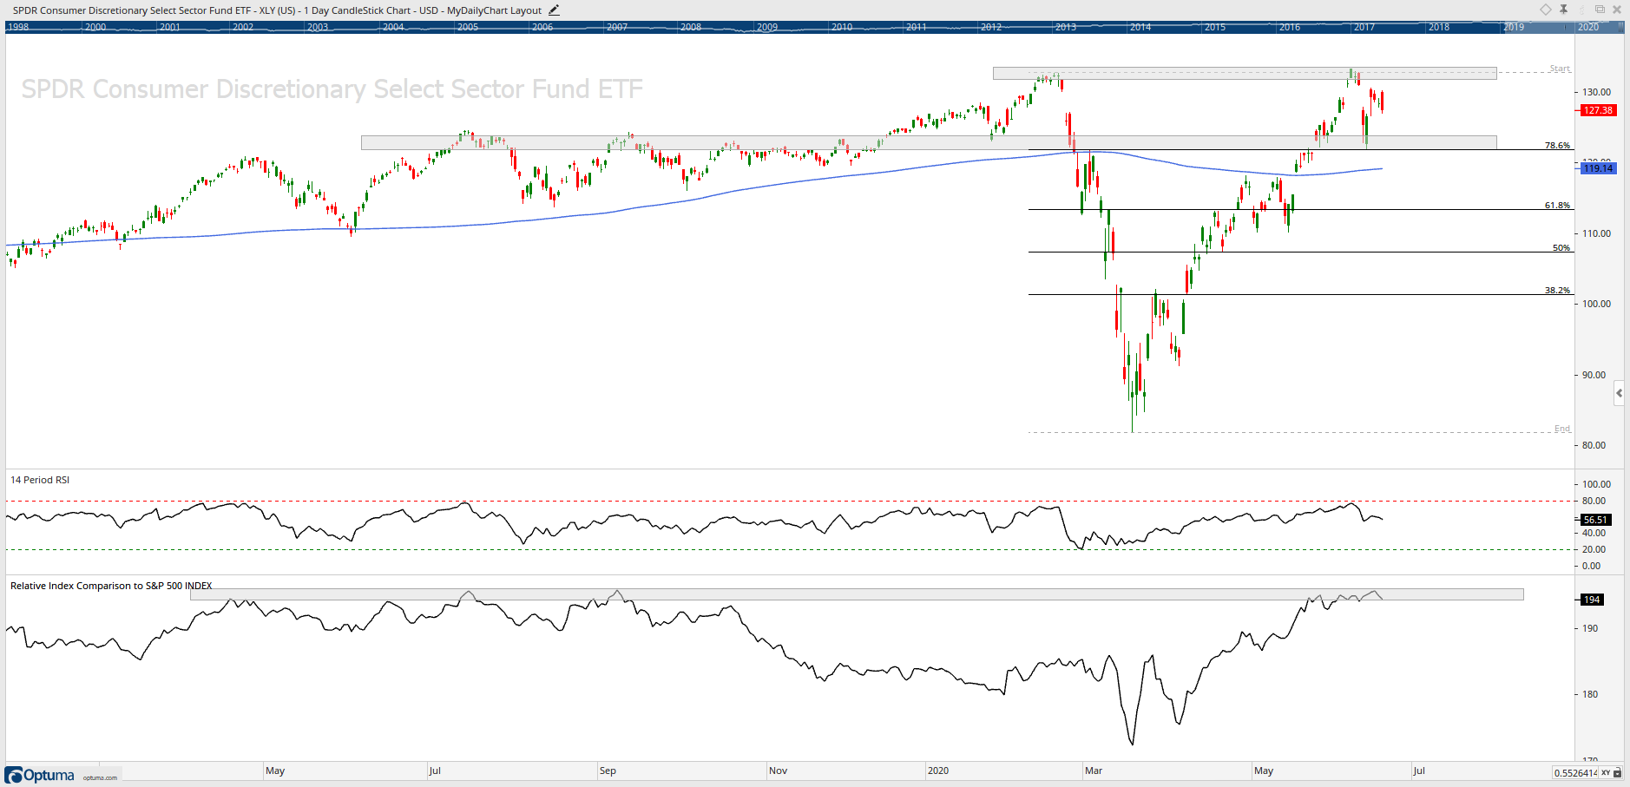Click the Fibonacci Start label
Screen dimensions: 1630x787
(x=1560, y=69)
